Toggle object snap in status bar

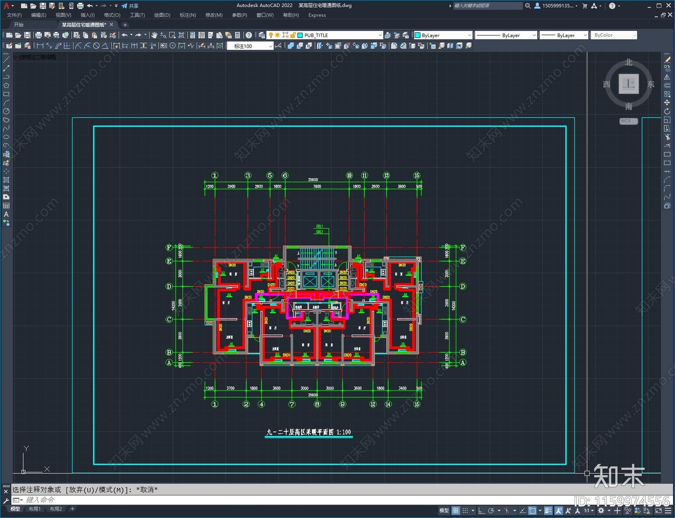(x=532, y=510)
